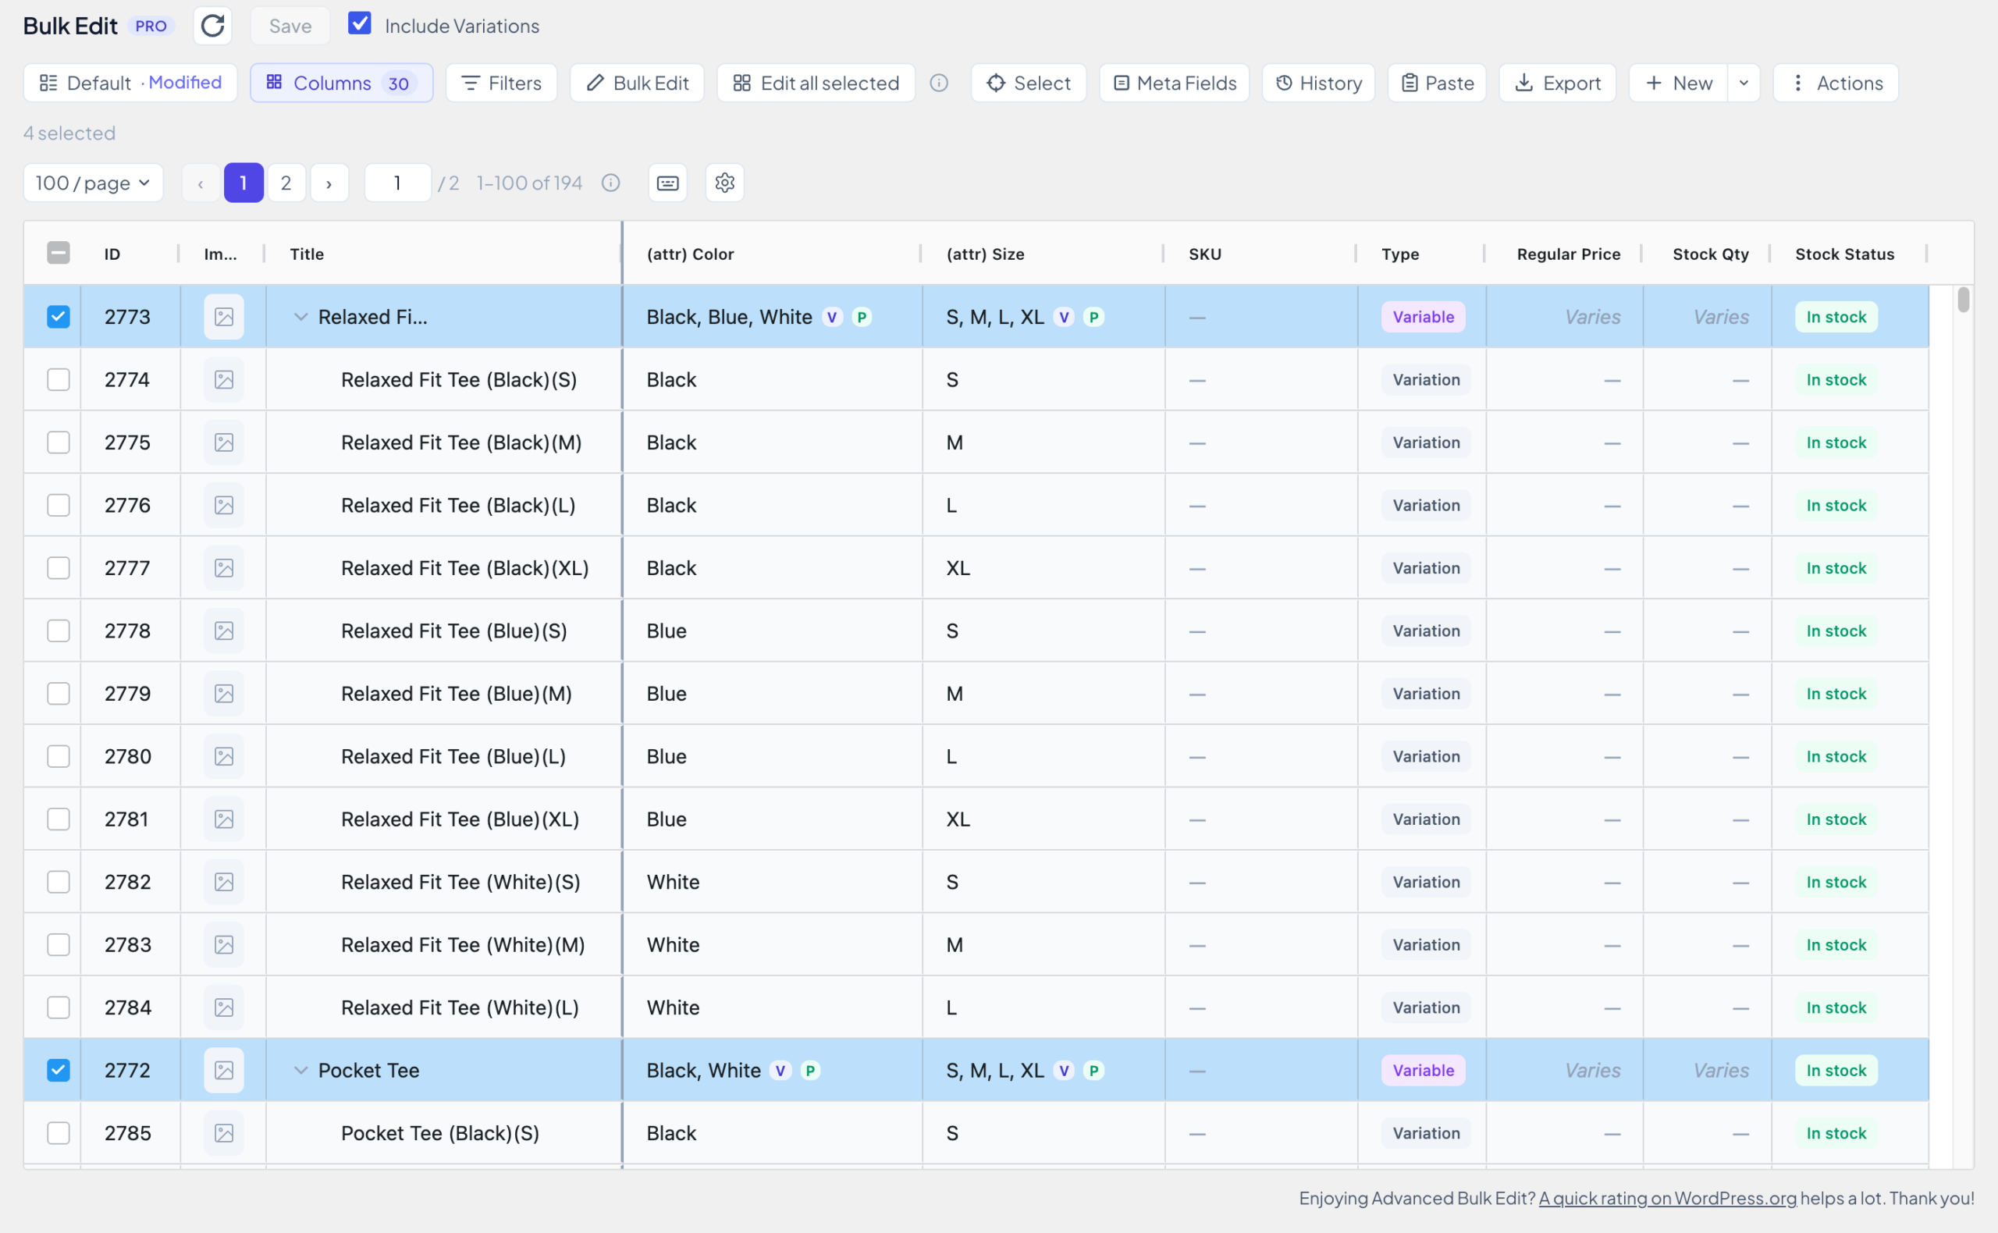Go to previous page arrow button

point(201,183)
